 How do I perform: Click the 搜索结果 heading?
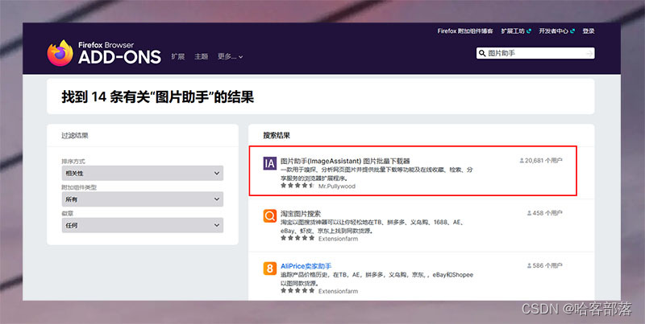coord(277,135)
